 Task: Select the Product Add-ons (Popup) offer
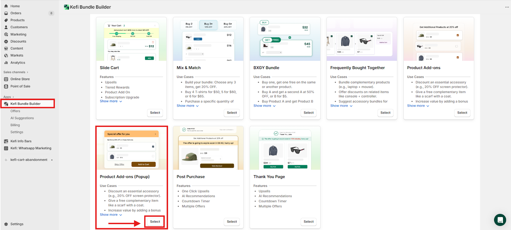(x=155, y=222)
